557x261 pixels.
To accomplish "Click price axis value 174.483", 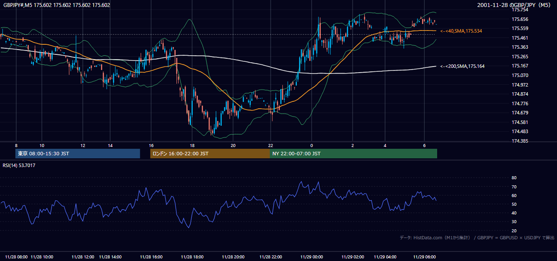I will coord(520,131).
